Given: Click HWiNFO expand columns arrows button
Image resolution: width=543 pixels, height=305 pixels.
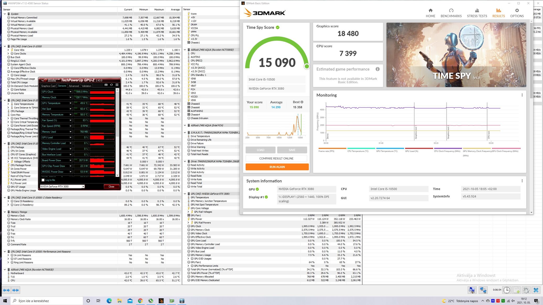Looking at the screenshot, I should (x=6, y=290).
